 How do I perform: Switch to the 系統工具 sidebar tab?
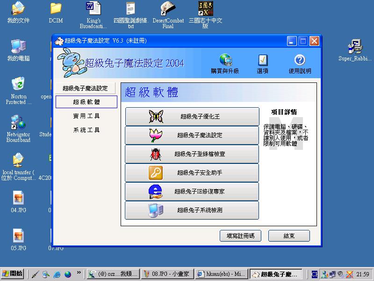[x=86, y=130]
